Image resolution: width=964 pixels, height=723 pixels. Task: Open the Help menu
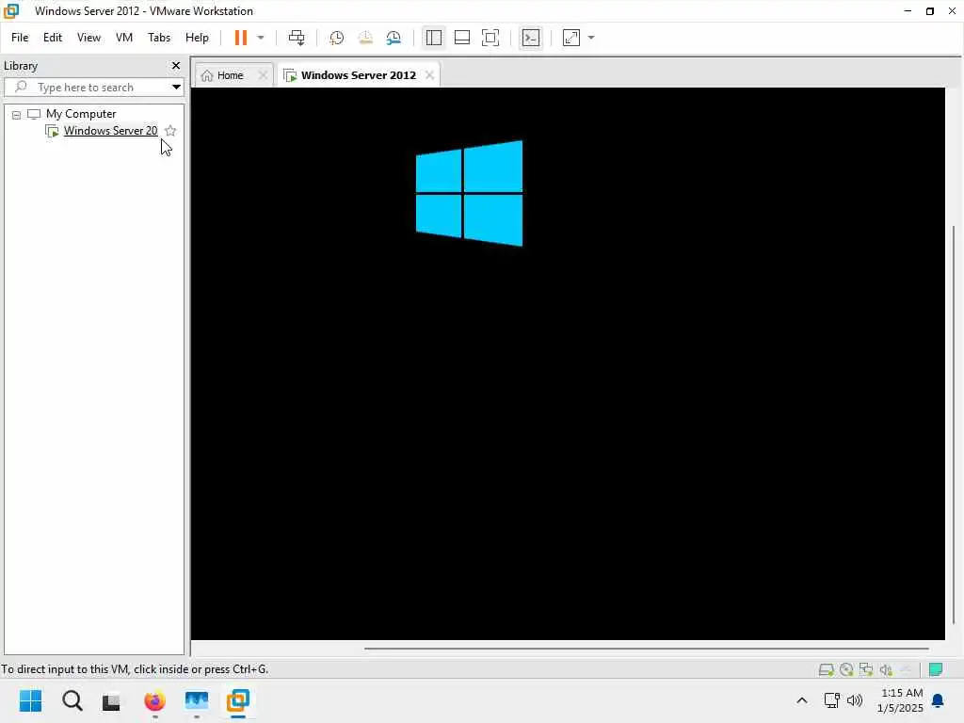[197, 38]
